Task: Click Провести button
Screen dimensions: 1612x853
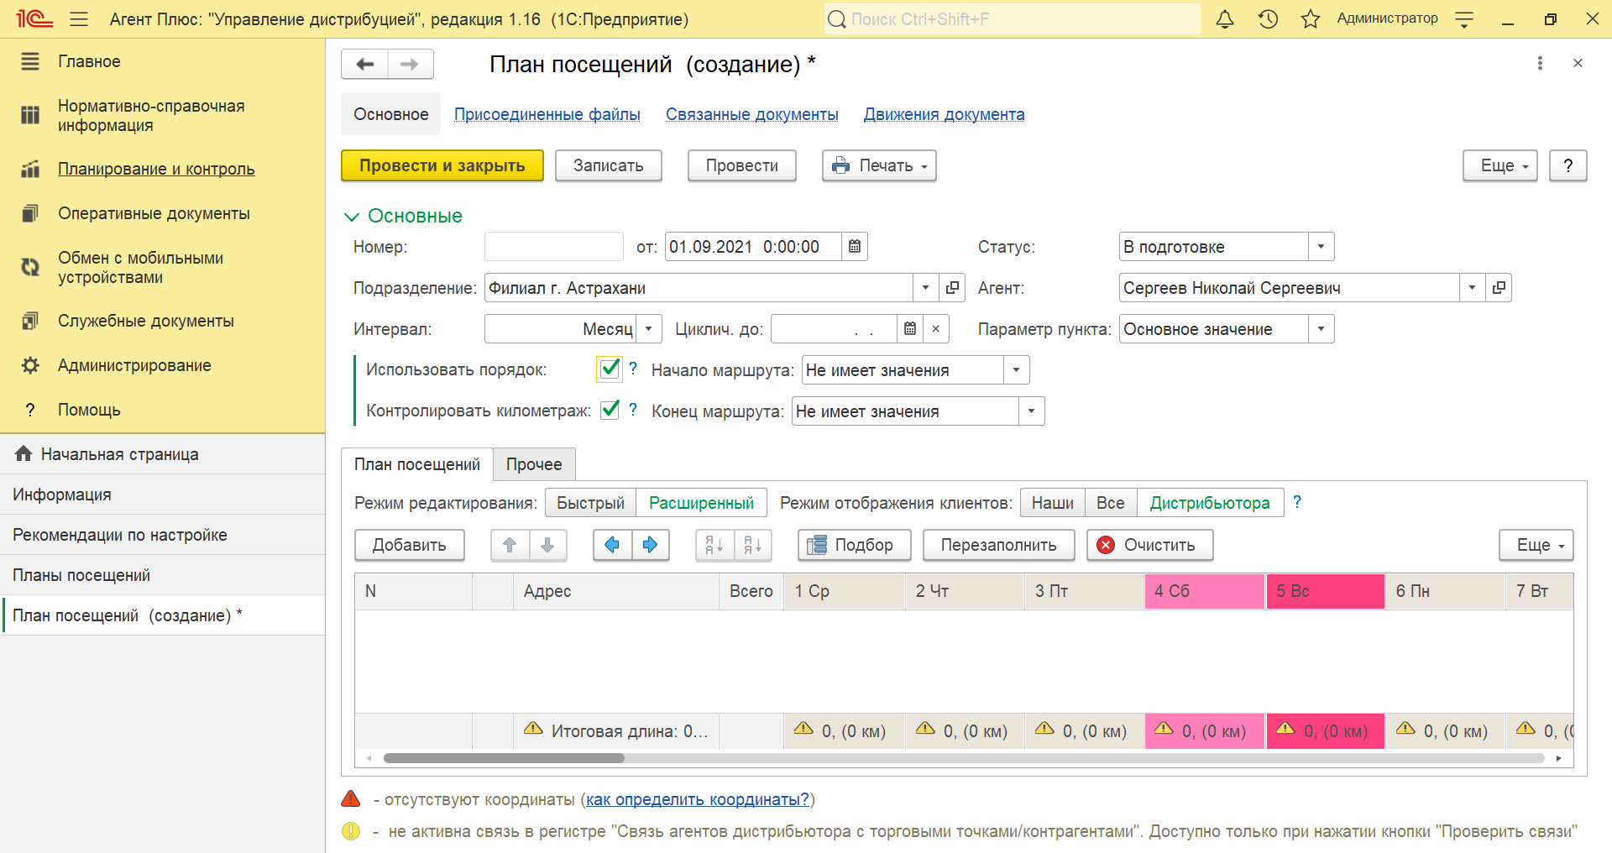Action: coord(742,165)
